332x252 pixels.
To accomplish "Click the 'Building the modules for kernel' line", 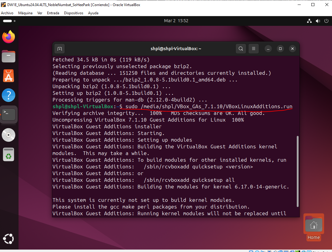I will [x=171, y=187].
